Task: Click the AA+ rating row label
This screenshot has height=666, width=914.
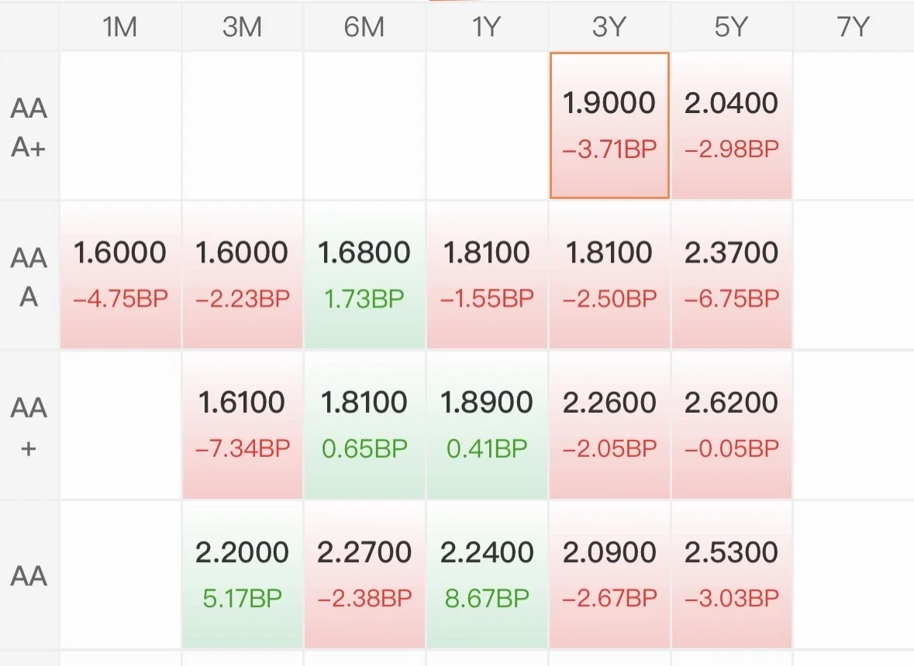Action: (x=29, y=426)
